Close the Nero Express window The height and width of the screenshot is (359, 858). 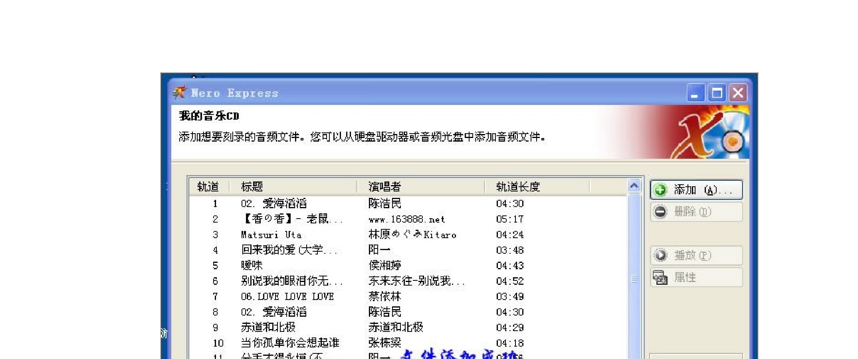[x=738, y=93]
